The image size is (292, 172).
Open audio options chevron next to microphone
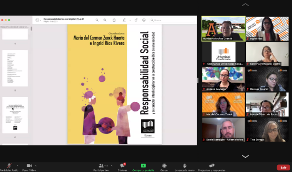[x=17, y=166]
